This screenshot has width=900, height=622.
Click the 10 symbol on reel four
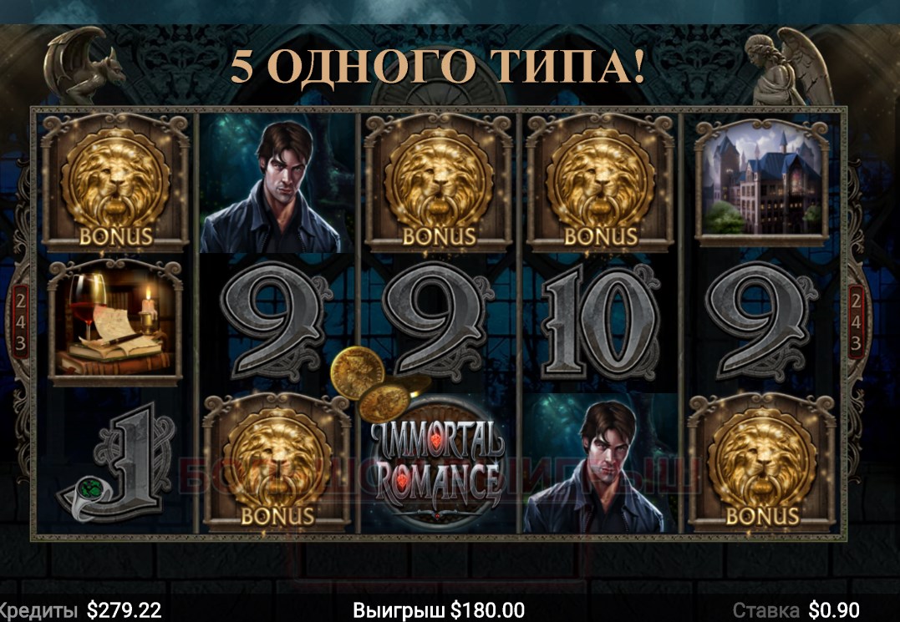click(x=600, y=323)
